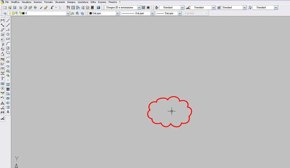Screen dimensions: 290x168
Task: Expand the layer list dropdown arrow
Action: (x=68, y=13)
